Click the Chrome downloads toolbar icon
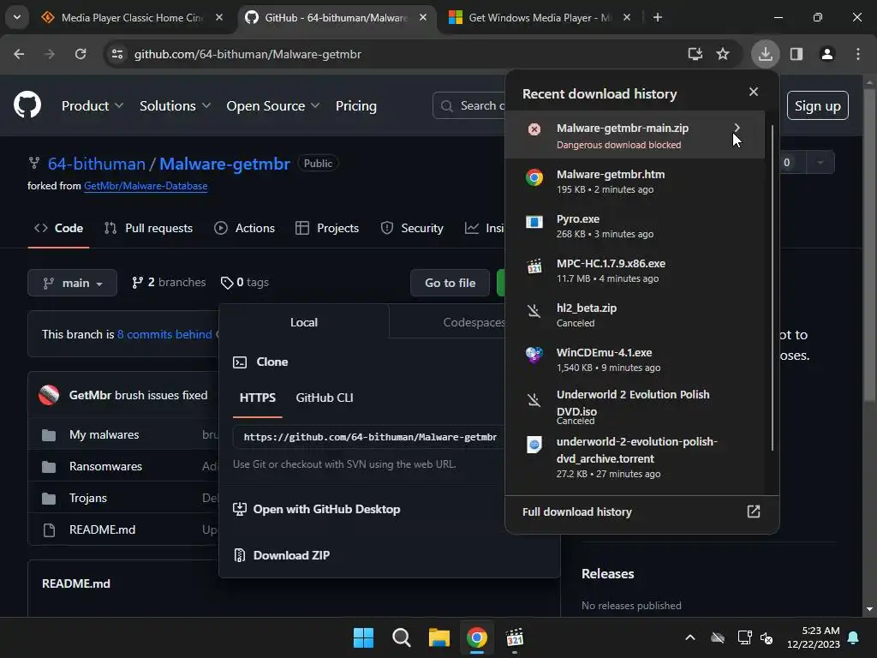The image size is (877, 658). tap(765, 54)
